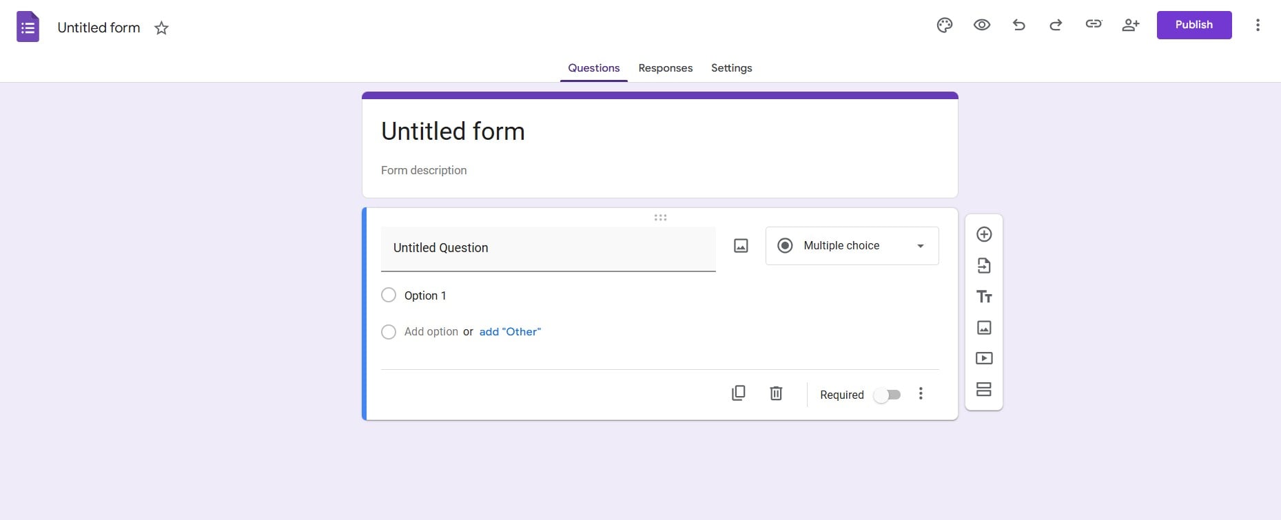
Task: Add a new question
Action: click(x=984, y=234)
